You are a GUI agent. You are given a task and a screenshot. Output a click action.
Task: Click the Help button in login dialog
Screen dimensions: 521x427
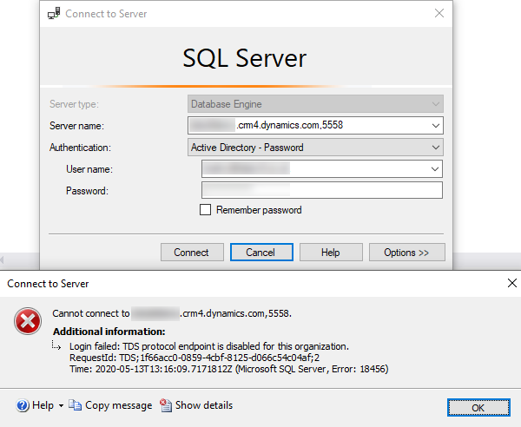330,253
